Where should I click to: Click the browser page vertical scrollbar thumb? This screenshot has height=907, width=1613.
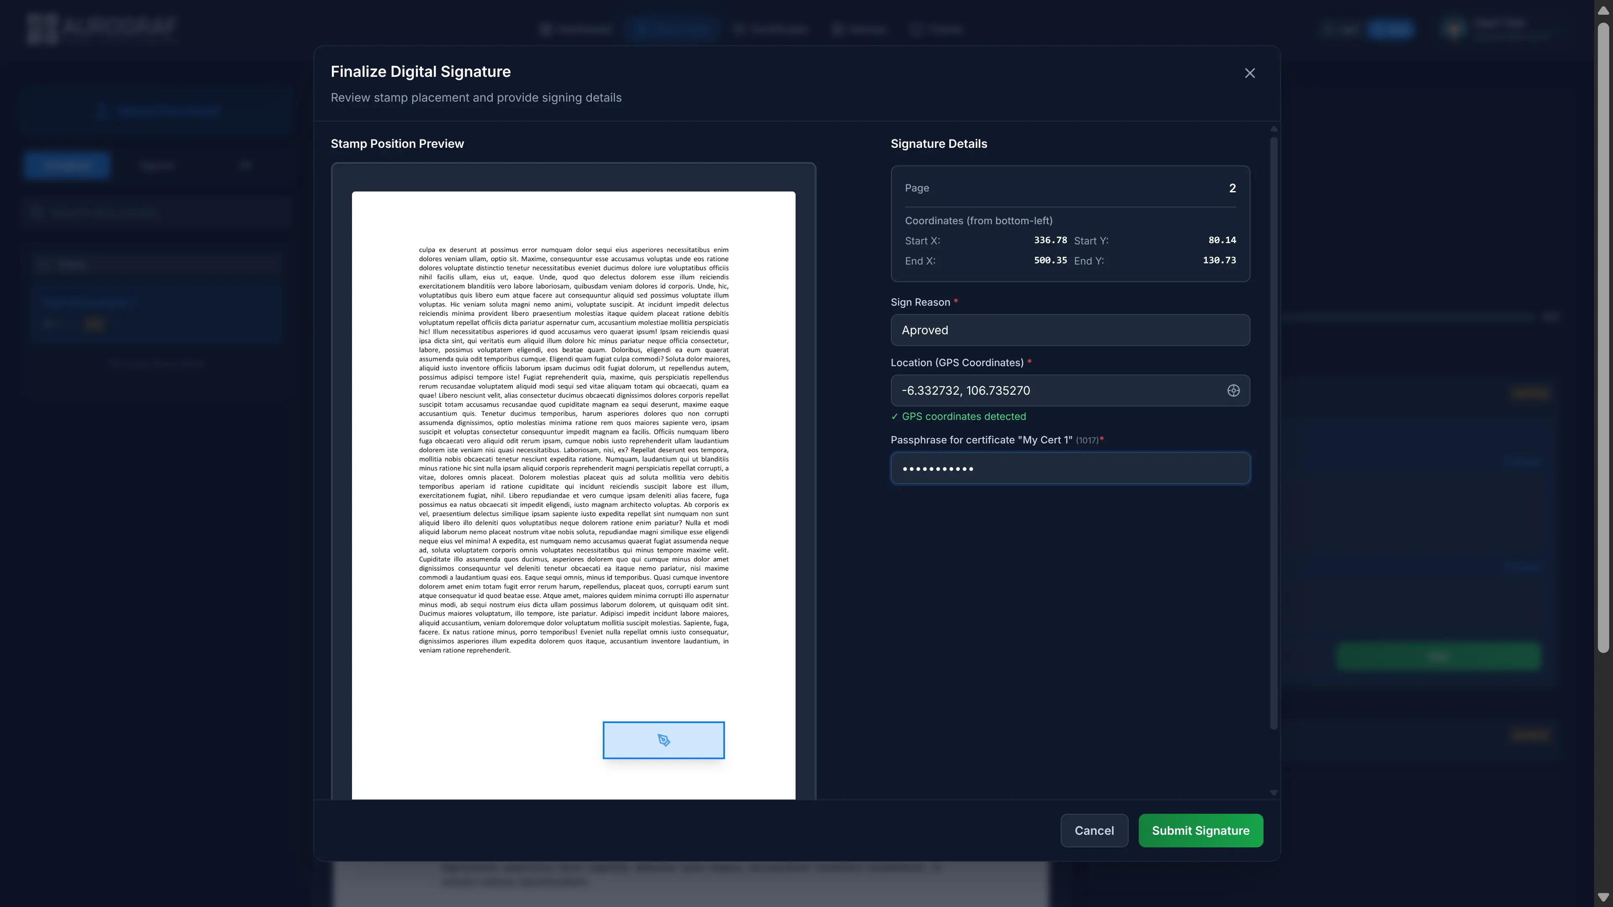tap(1603, 338)
